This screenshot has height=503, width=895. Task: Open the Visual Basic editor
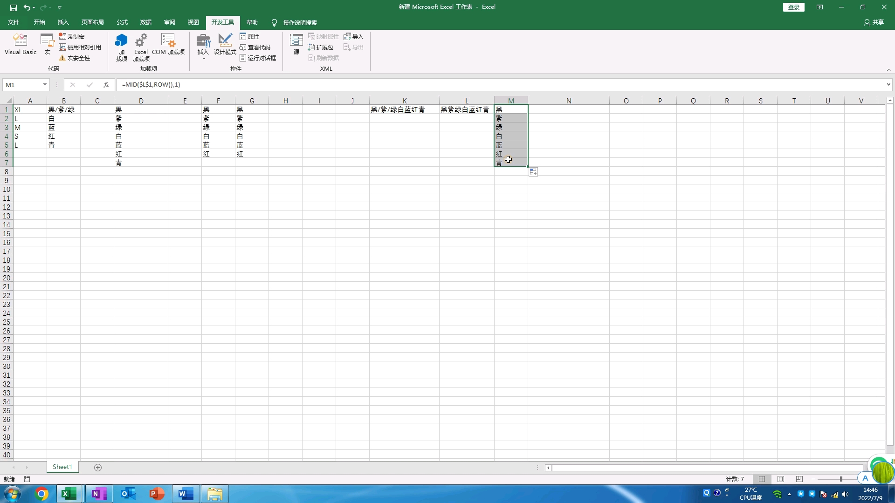pyautogui.click(x=20, y=44)
